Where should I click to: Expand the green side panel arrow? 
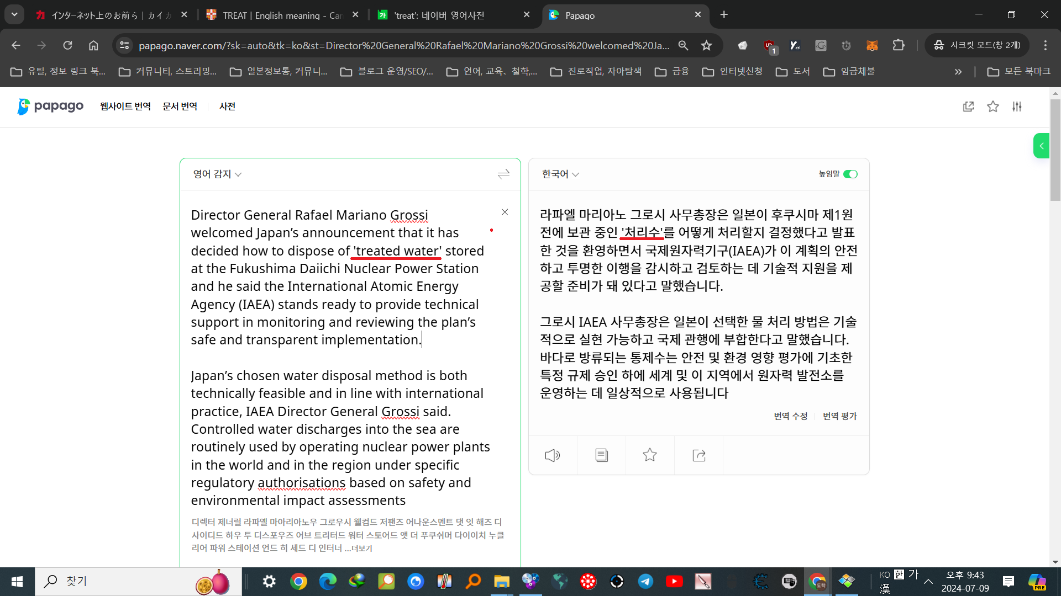pos(1041,146)
